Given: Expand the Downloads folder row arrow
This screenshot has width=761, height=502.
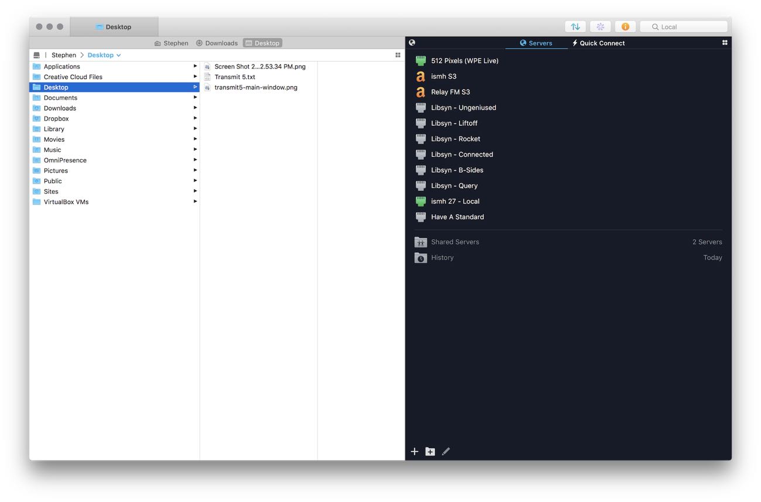Looking at the screenshot, I should (x=196, y=108).
